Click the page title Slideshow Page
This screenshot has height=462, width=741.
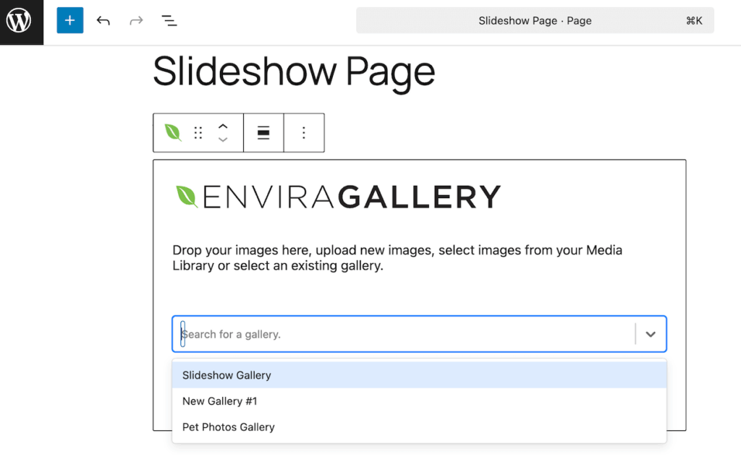pyautogui.click(x=292, y=71)
